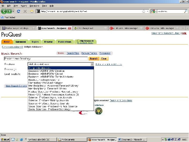Open the Help menu
This screenshot has height=142, width=189.
tap(52, 6)
